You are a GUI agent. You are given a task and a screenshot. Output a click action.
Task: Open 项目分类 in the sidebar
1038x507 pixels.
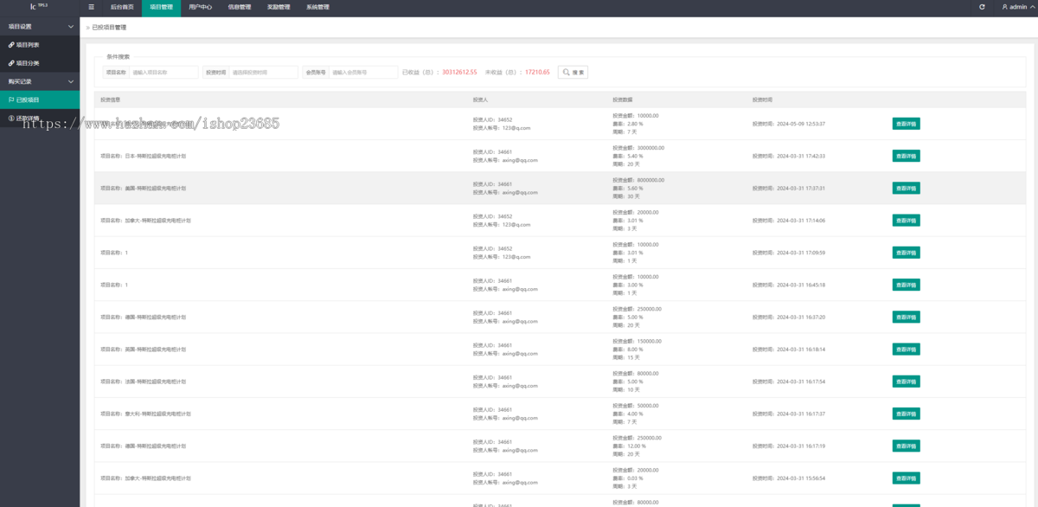(x=40, y=63)
